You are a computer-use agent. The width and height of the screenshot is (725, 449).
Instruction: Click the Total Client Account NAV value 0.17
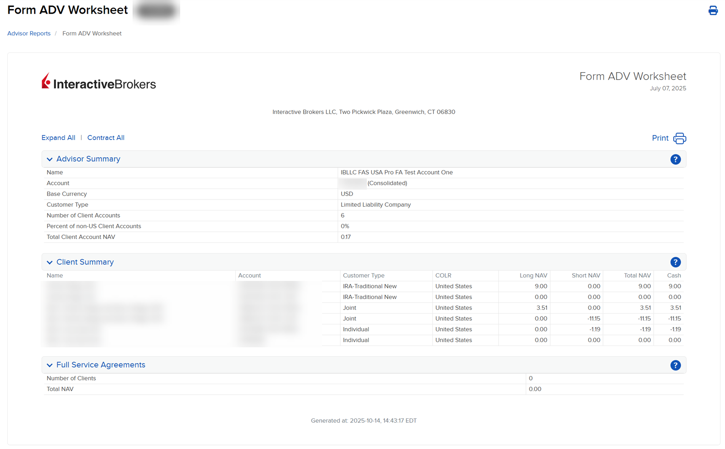coord(346,237)
